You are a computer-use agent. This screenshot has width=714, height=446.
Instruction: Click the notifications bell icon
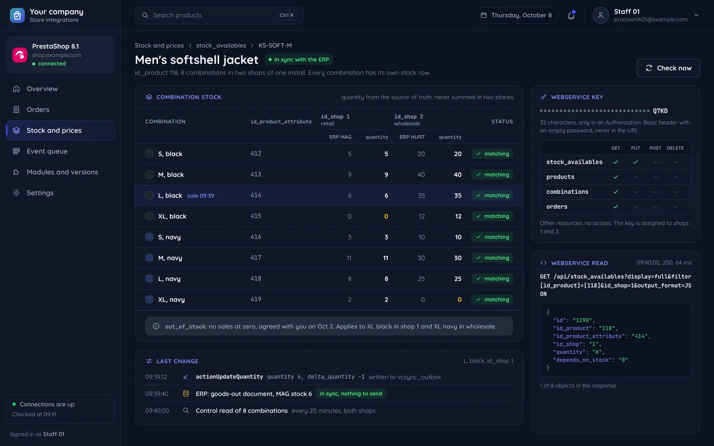(571, 16)
